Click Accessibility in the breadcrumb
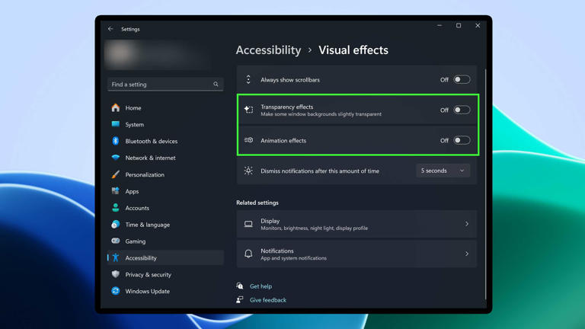585x329 pixels. (x=268, y=50)
